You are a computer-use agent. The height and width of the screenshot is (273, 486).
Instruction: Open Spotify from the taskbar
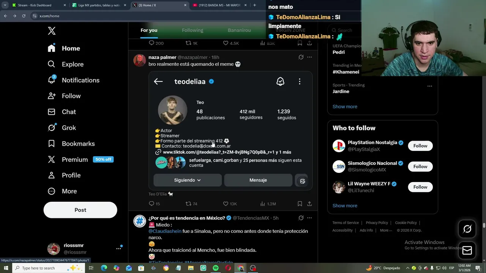click(216, 268)
